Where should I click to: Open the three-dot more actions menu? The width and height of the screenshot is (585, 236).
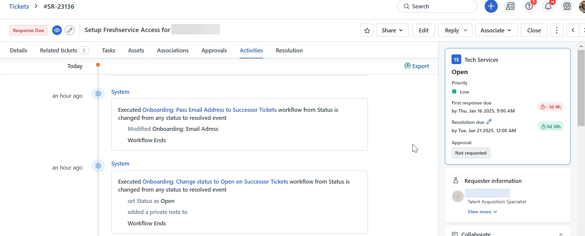pyautogui.click(x=557, y=30)
